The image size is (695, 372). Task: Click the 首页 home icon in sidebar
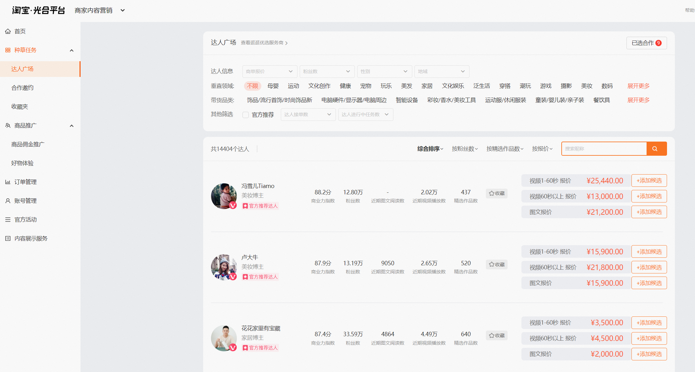pyautogui.click(x=8, y=31)
